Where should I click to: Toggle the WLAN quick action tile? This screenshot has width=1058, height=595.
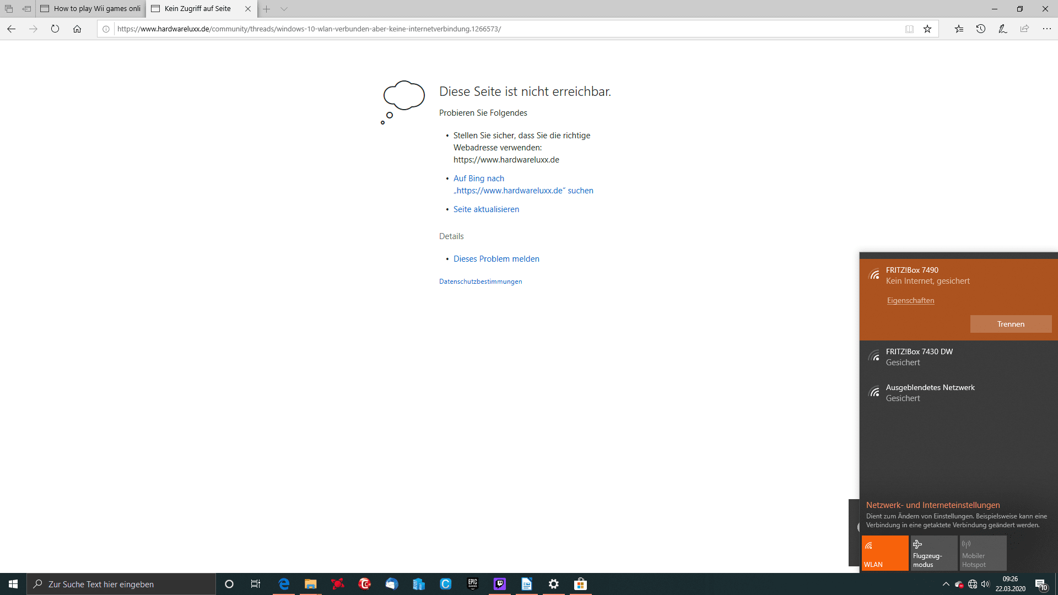885,553
